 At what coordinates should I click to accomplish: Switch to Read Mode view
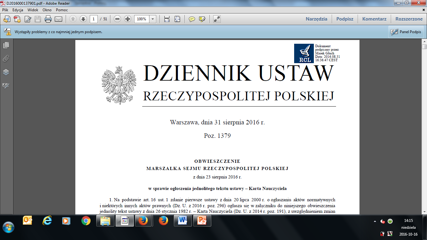pos(217,19)
